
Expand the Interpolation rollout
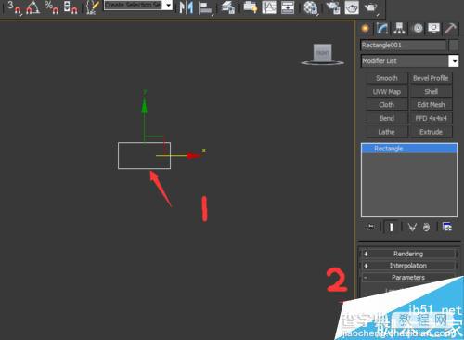click(x=408, y=266)
